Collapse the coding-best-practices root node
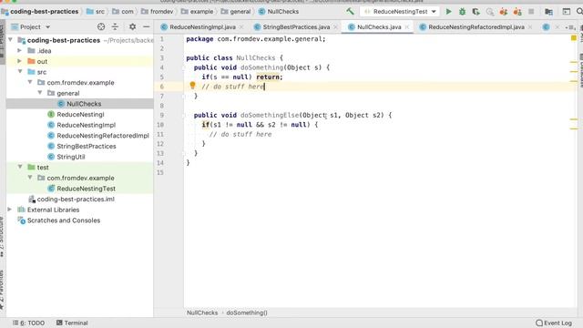The image size is (583, 328). [10, 39]
